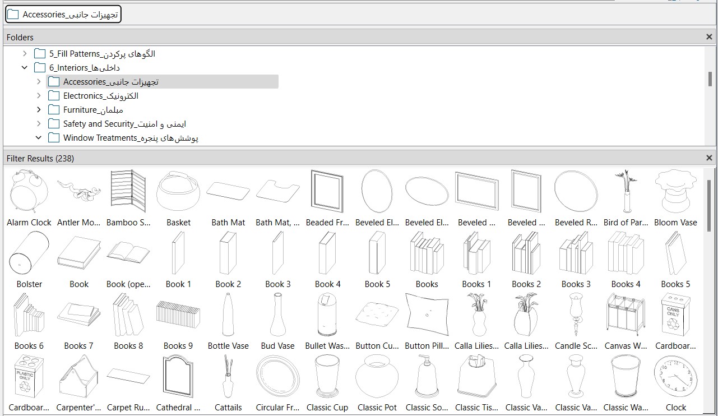Click the Accessories breadcrumb path button
Image resolution: width=718 pixels, height=416 pixels.
coord(63,15)
